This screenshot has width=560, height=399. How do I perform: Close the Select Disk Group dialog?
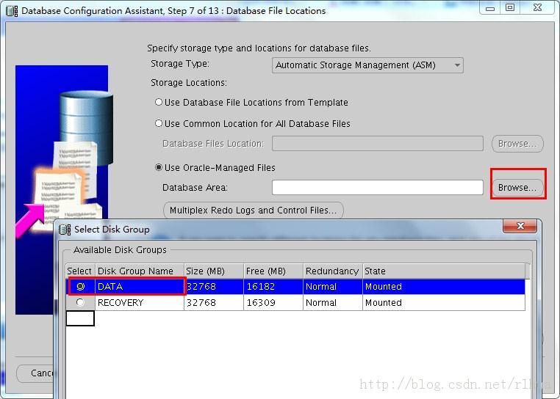520,227
